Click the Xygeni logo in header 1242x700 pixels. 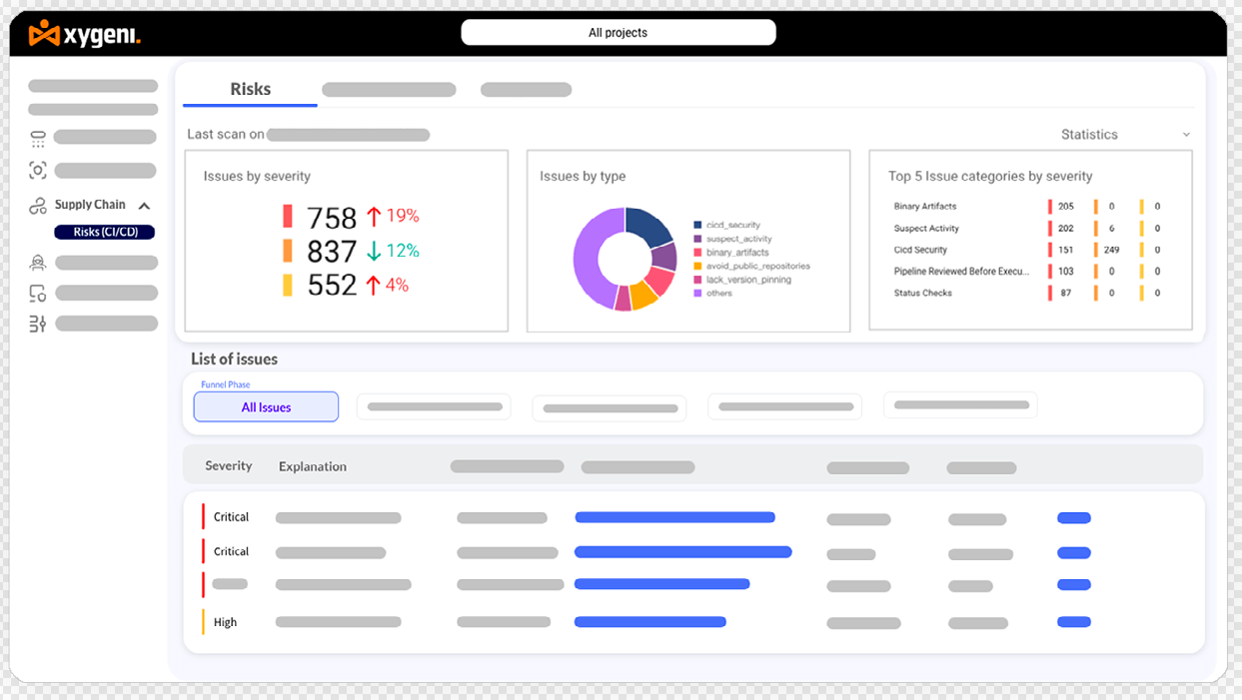(x=85, y=35)
